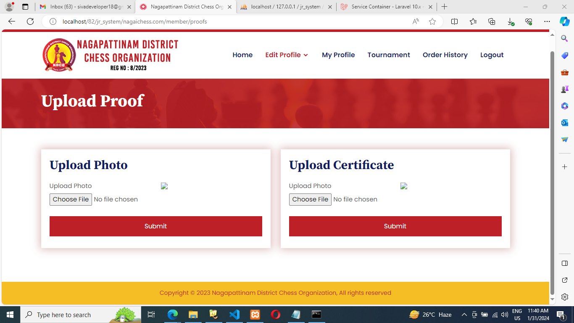Open Split screen icon in toolbar

coord(454,21)
